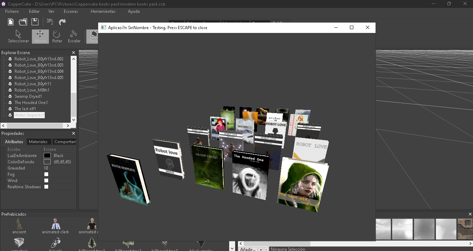This screenshot has width=473, height=251.
Task: Select the bicycle prefab
Action: [55, 244]
